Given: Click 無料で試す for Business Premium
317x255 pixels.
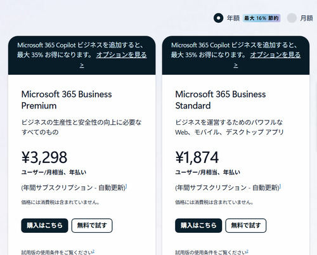Looking at the screenshot, I should [x=92, y=225].
